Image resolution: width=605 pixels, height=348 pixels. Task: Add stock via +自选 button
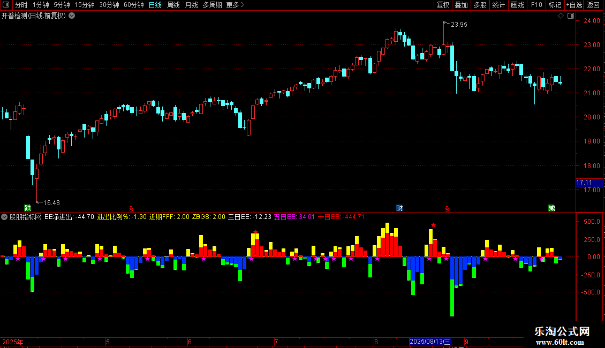[574, 5]
